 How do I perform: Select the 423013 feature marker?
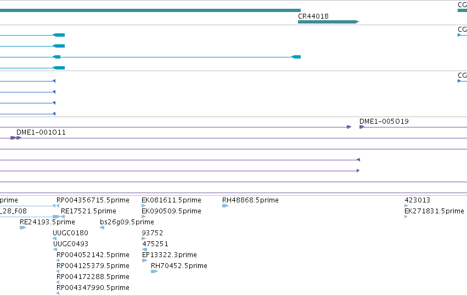tap(406, 206)
